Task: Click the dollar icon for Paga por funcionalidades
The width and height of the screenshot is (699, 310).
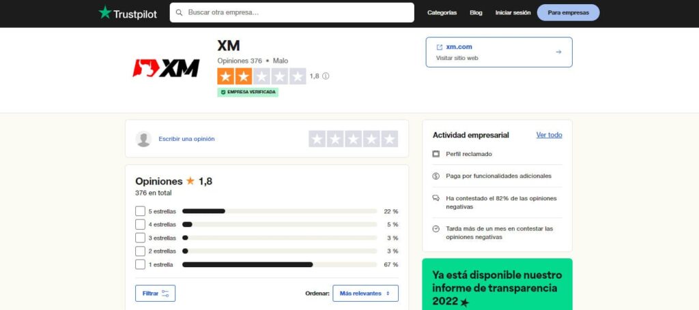Action: coord(436,176)
